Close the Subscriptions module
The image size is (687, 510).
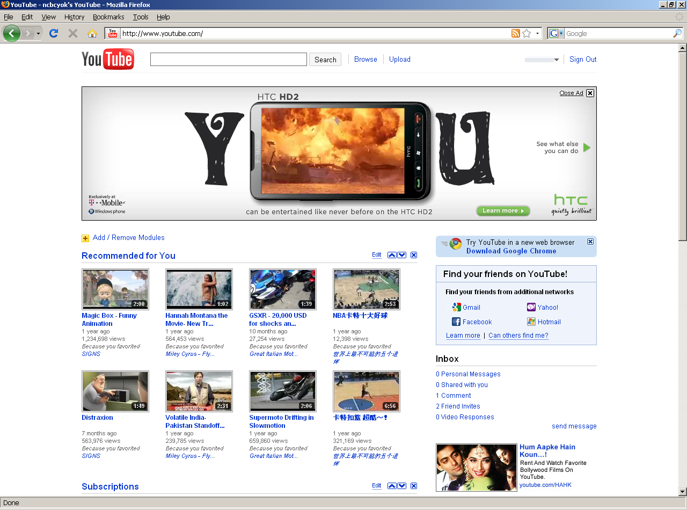coord(414,486)
